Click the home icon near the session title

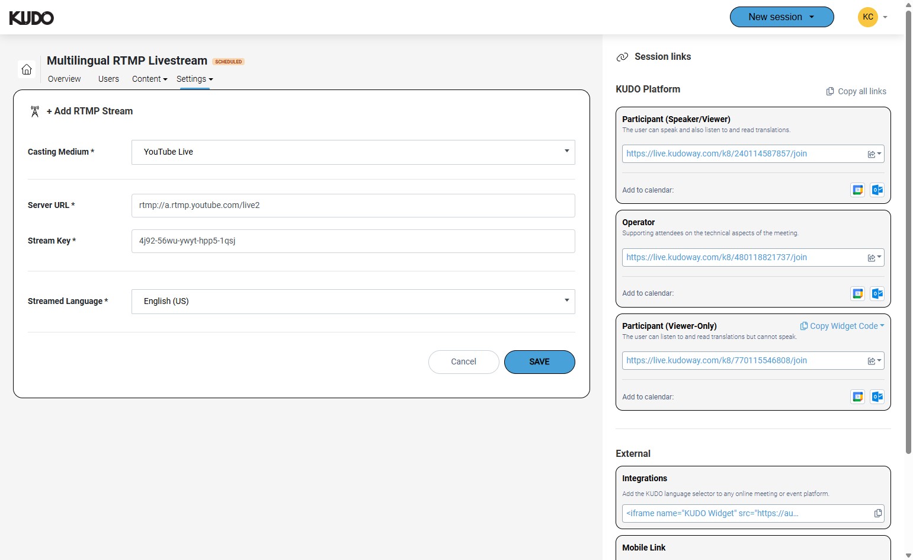click(x=27, y=69)
